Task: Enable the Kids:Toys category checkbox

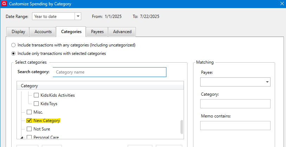Action: 36,104
